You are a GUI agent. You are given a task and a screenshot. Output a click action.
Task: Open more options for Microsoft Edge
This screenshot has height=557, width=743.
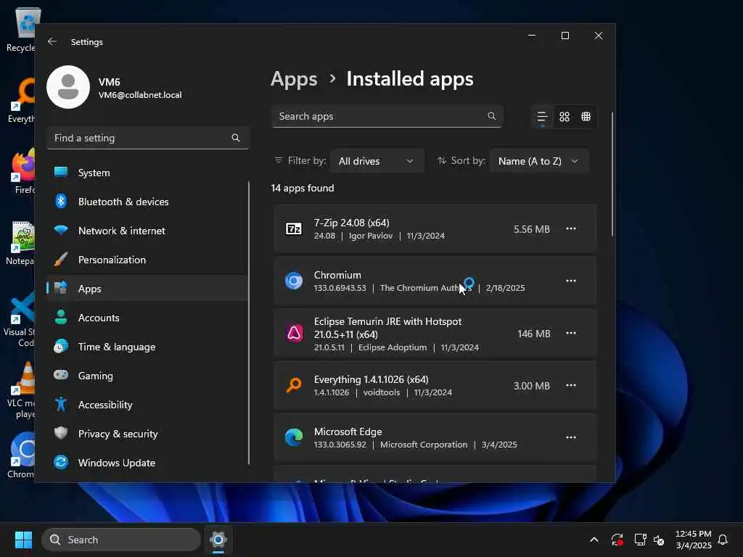(571, 437)
